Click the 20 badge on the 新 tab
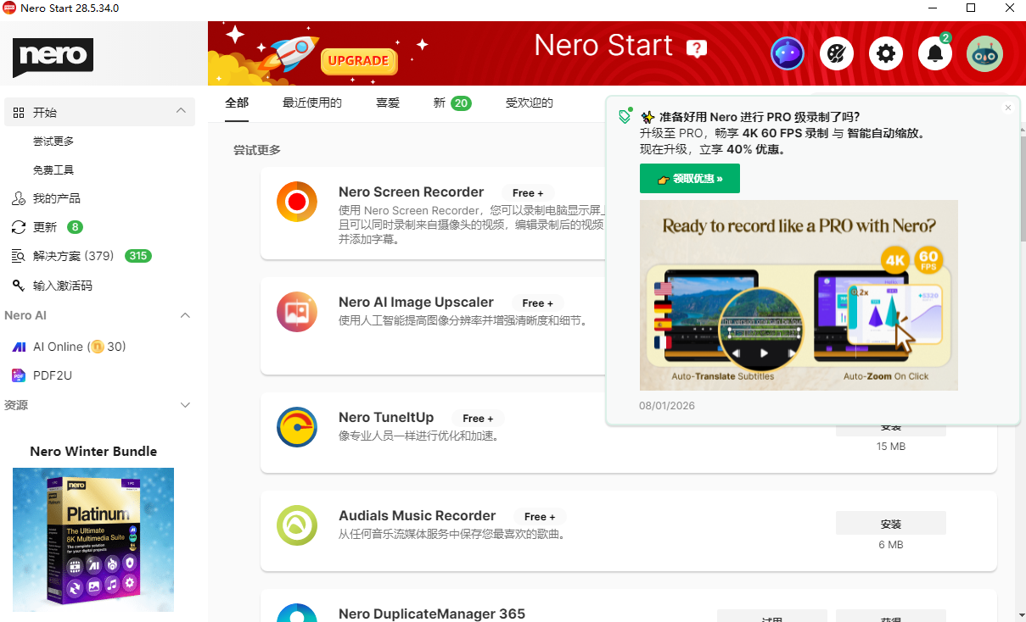The width and height of the screenshot is (1026, 622). [461, 103]
